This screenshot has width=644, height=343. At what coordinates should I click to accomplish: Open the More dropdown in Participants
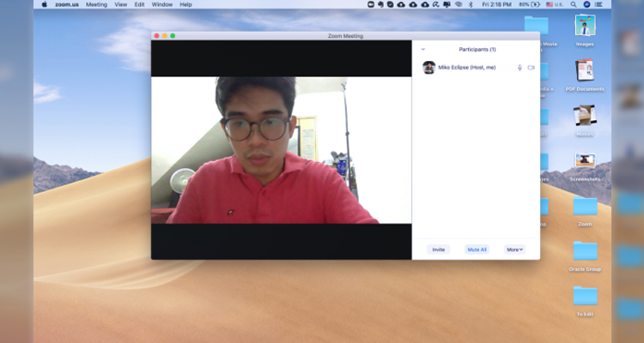[x=514, y=250]
